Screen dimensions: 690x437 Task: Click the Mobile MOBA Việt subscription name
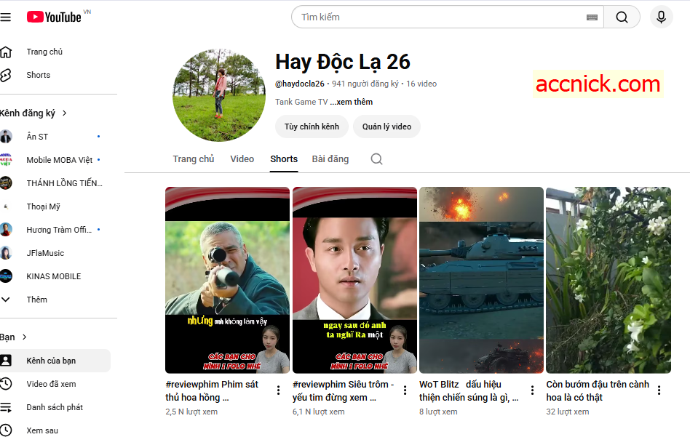coord(60,160)
